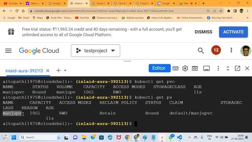The image size is (252, 142).
Task: Open File Explorer from the taskbar
Action: (x=84, y=137)
